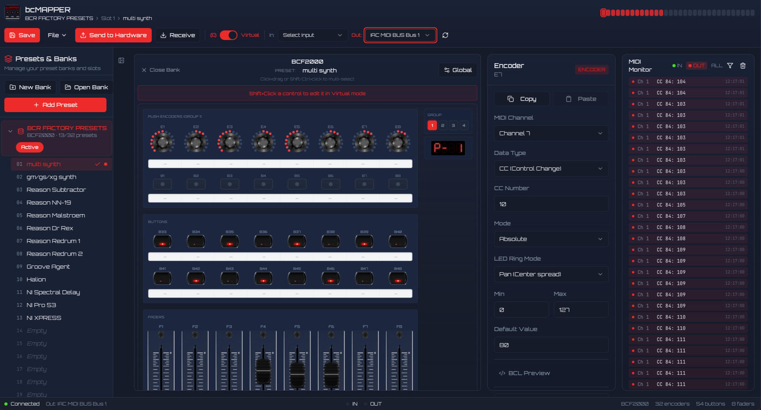
Task: Select the Reason Subtractor preset
Action: pyautogui.click(x=56, y=190)
